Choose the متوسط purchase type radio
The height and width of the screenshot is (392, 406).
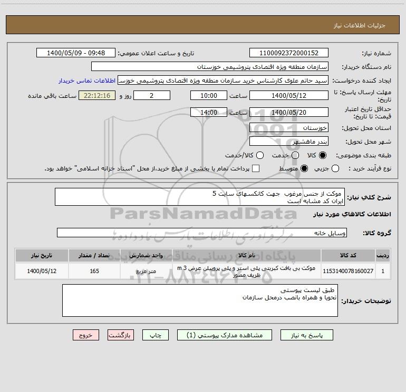tap(304, 168)
